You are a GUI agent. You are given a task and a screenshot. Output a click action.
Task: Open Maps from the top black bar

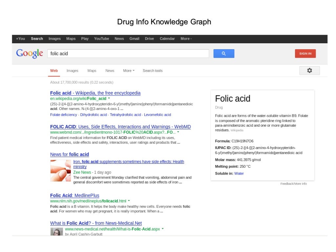coord(71,39)
